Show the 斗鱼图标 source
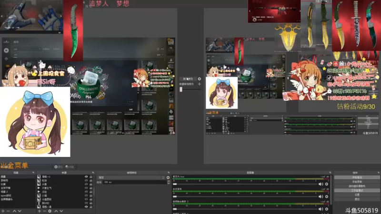 pyautogui.click(x=86, y=199)
